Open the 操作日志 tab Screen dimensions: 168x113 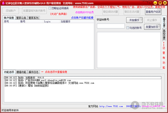click(x=34, y=72)
